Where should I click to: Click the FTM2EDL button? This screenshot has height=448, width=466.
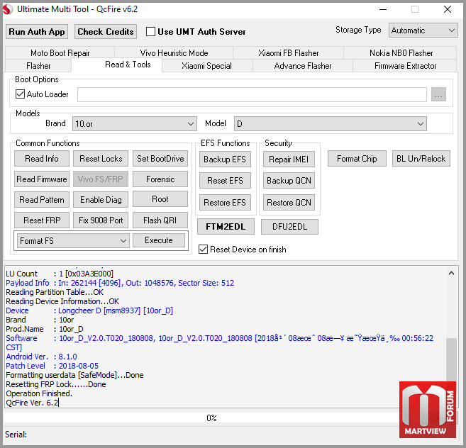click(226, 227)
